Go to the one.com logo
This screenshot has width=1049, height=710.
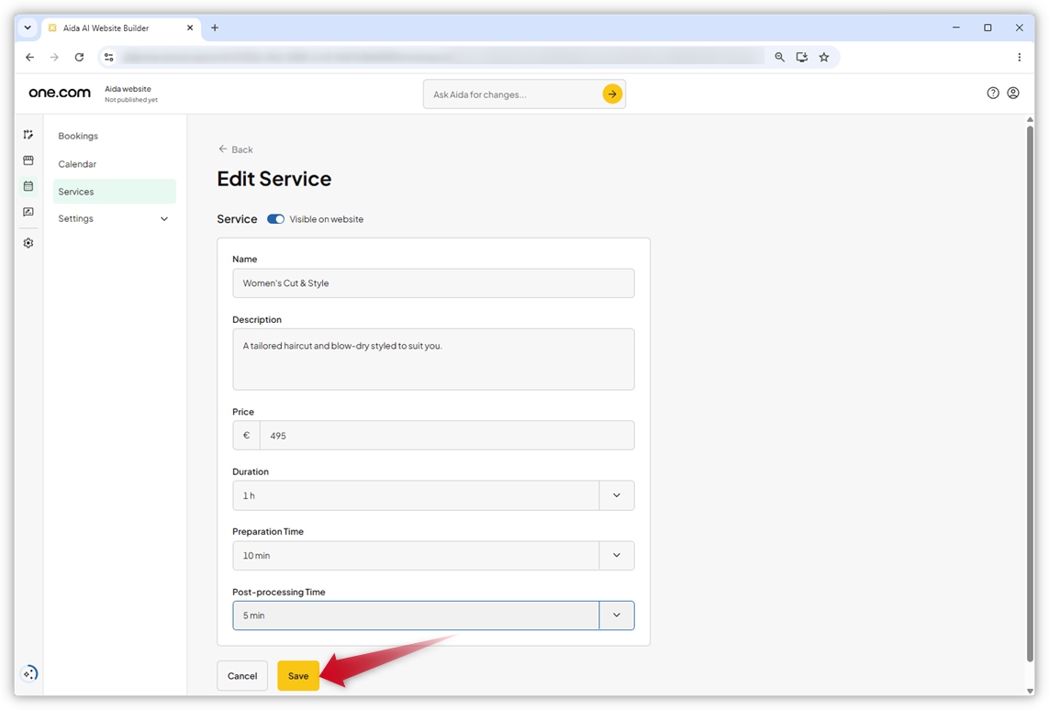pos(60,93)
